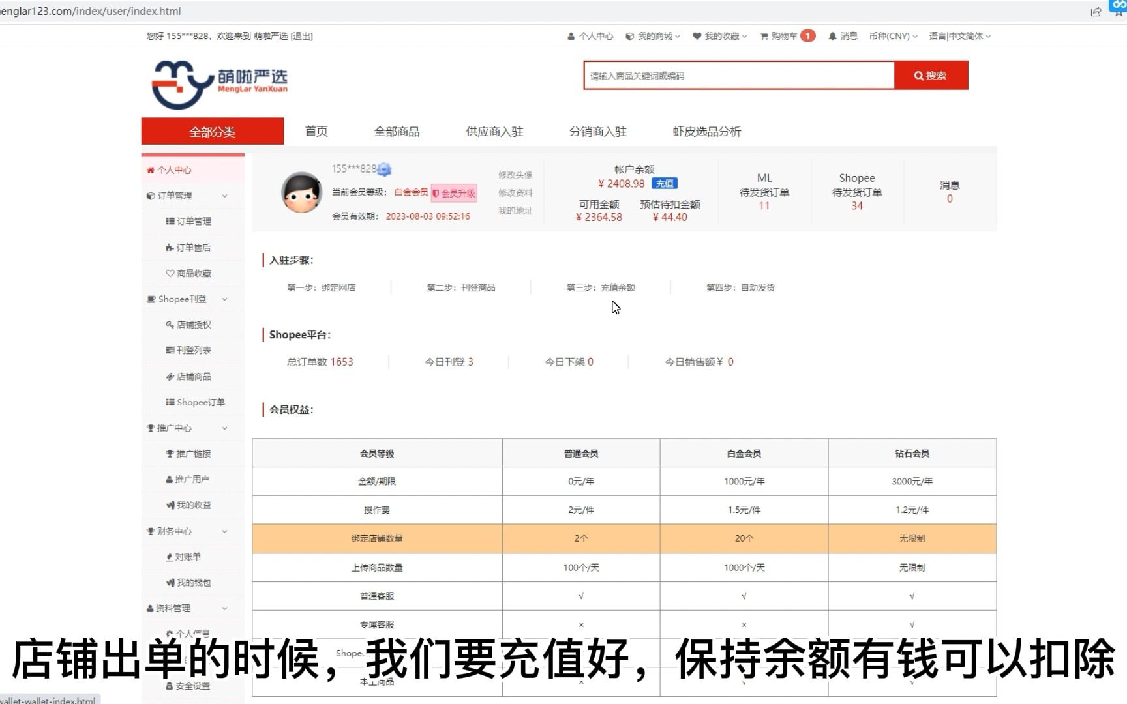Click the blue 充值 button
The height and width of the screenshot is (704, 1127).
click(x=665, y=184)
